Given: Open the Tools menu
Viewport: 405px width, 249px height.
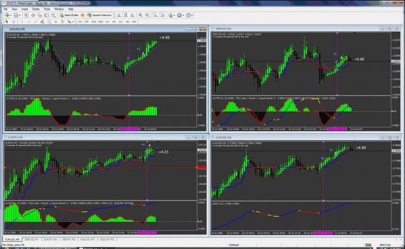Looking at the screenshot, I should tap(47, 9).
